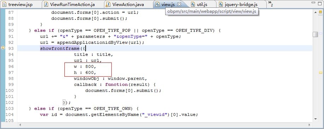Switch to the util.js tab
This screenshot has width=324, height=129.
click(x=202, y=4)
